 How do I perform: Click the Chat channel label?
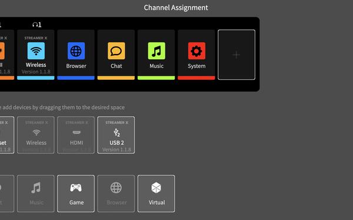[x=116, y=66]
